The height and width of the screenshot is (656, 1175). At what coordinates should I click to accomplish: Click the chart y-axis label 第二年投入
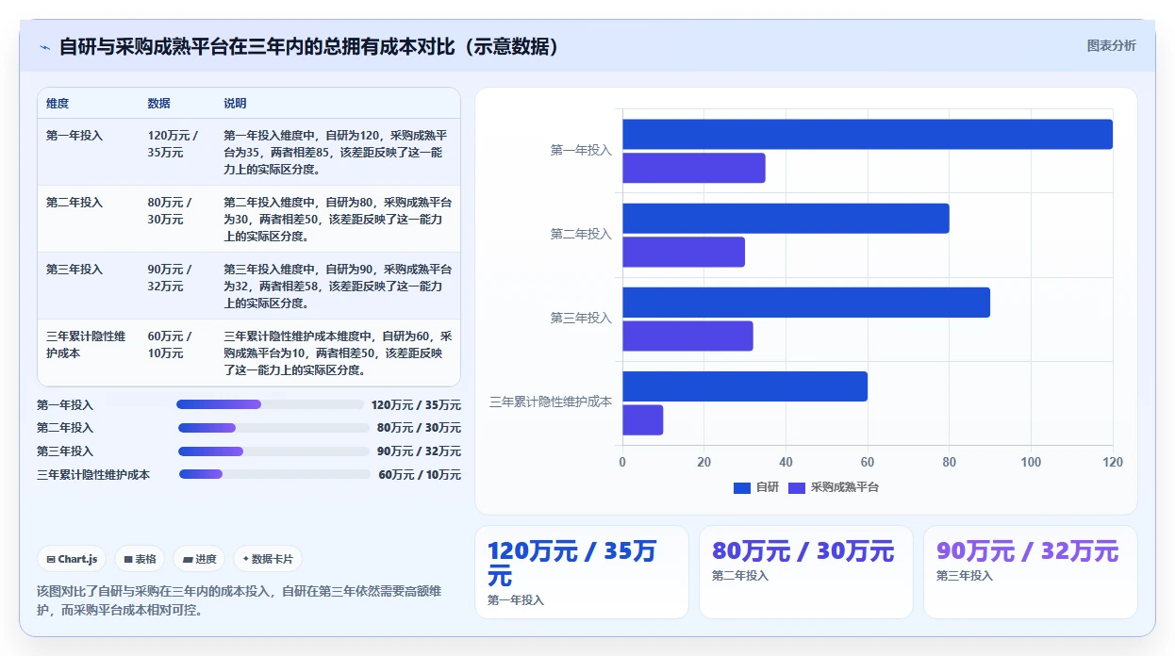(581, 234)
